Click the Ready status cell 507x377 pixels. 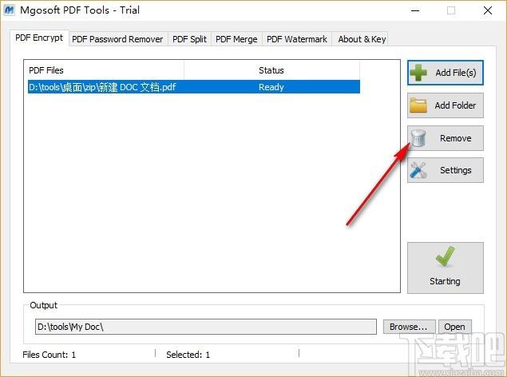pyautogui.click(x=271, y=87)
